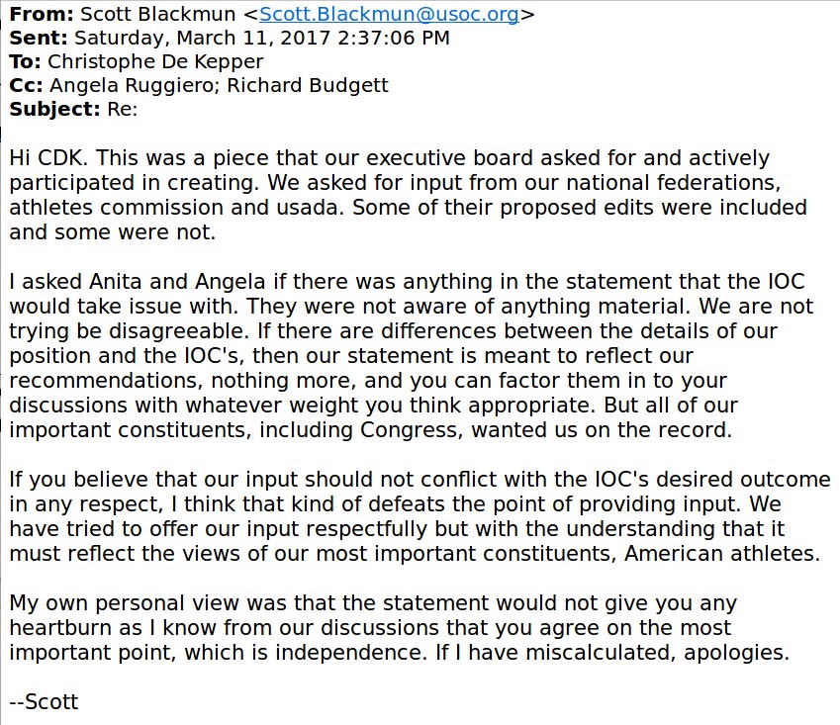Click the greeting Hi CDK

tap(48, 158)
